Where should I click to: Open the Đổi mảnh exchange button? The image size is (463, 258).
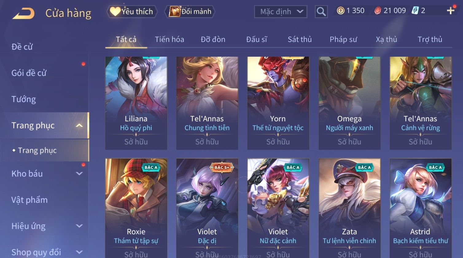point(190,12)
